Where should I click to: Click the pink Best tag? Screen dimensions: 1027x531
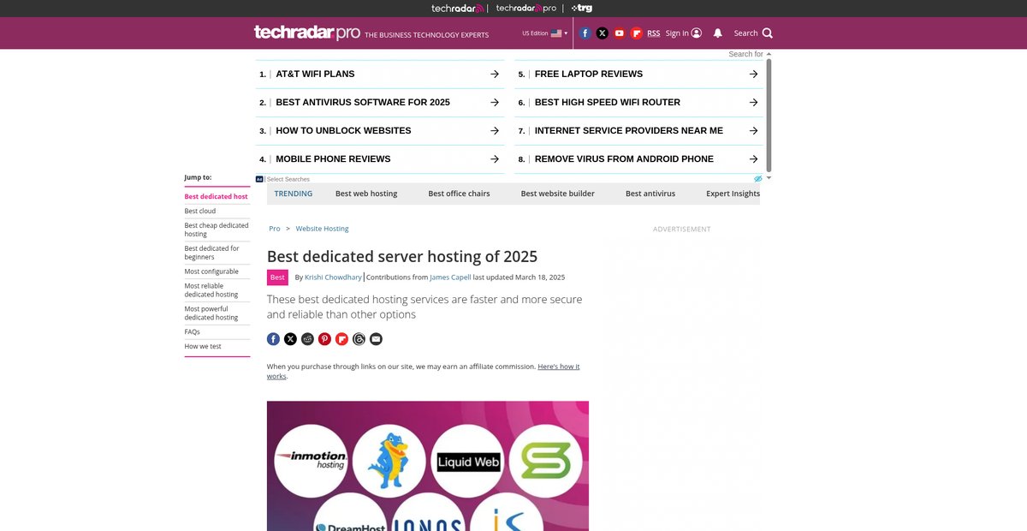point(277,277)
